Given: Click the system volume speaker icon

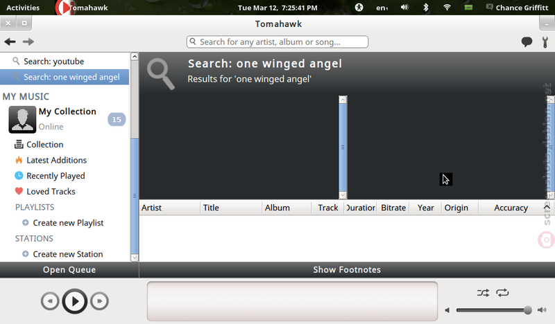Looking at the screenshot, I should (x=404, y=7).
